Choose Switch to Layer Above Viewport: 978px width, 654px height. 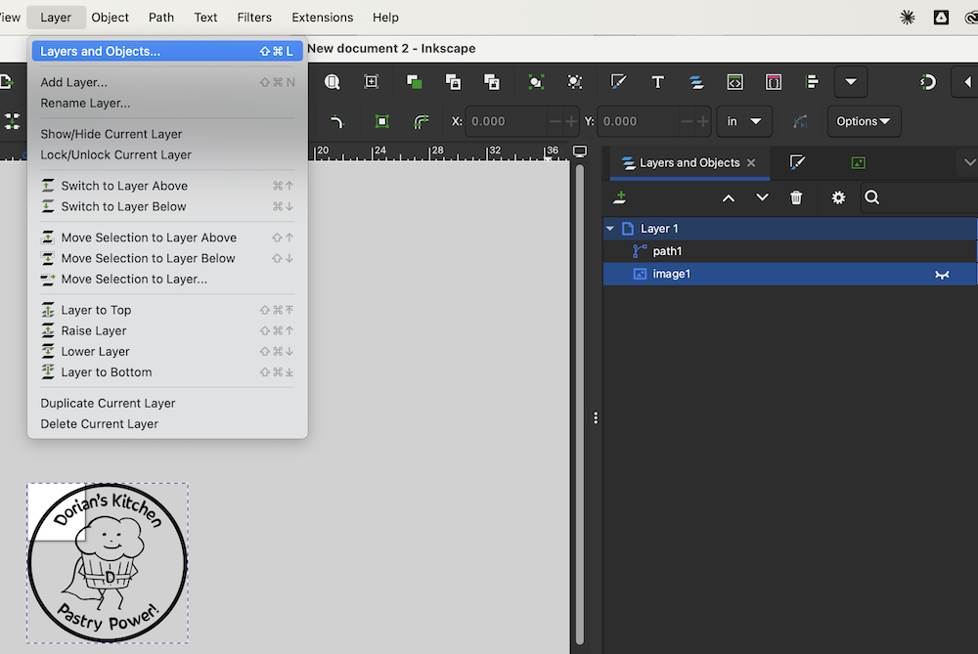(167, 186)
